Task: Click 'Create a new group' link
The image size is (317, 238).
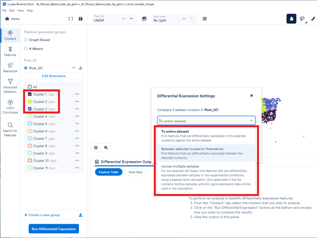Action: (42, 215)
